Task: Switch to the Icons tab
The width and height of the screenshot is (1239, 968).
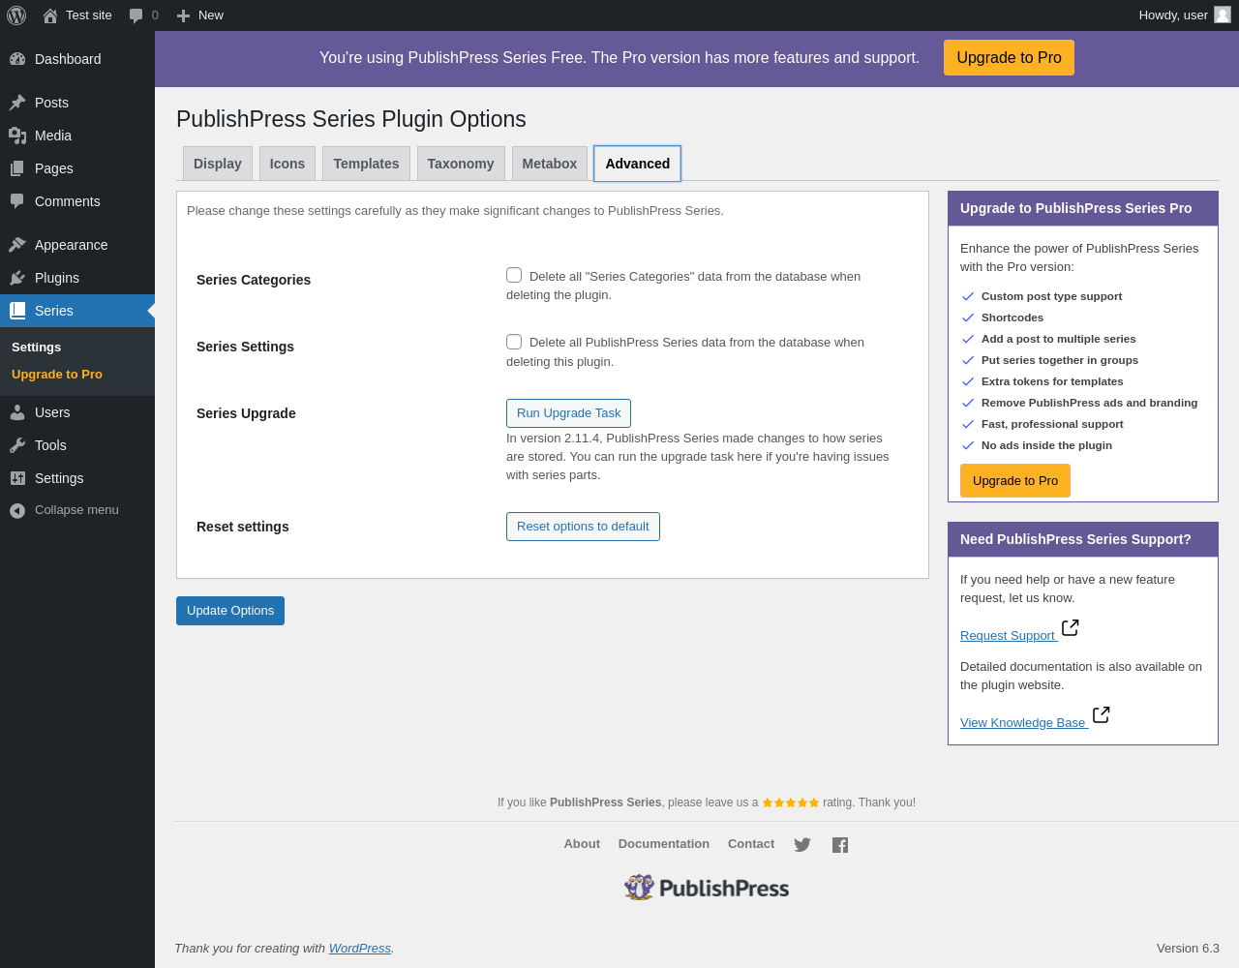Action: tap(287, 164)
